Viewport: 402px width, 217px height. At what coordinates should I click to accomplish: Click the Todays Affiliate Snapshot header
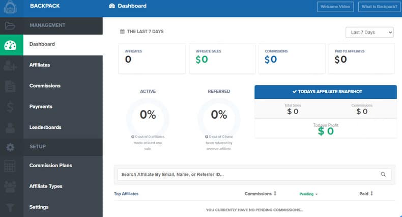click(326, 92)
